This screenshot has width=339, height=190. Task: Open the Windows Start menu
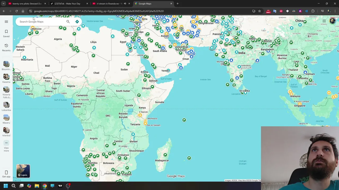pyautogui.click(x=6, y=186)
